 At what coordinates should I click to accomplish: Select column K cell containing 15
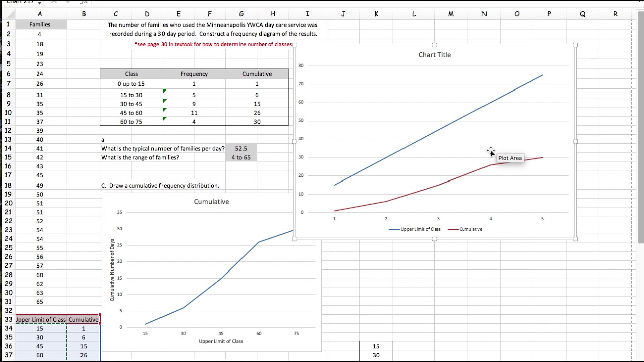(376, 346)
